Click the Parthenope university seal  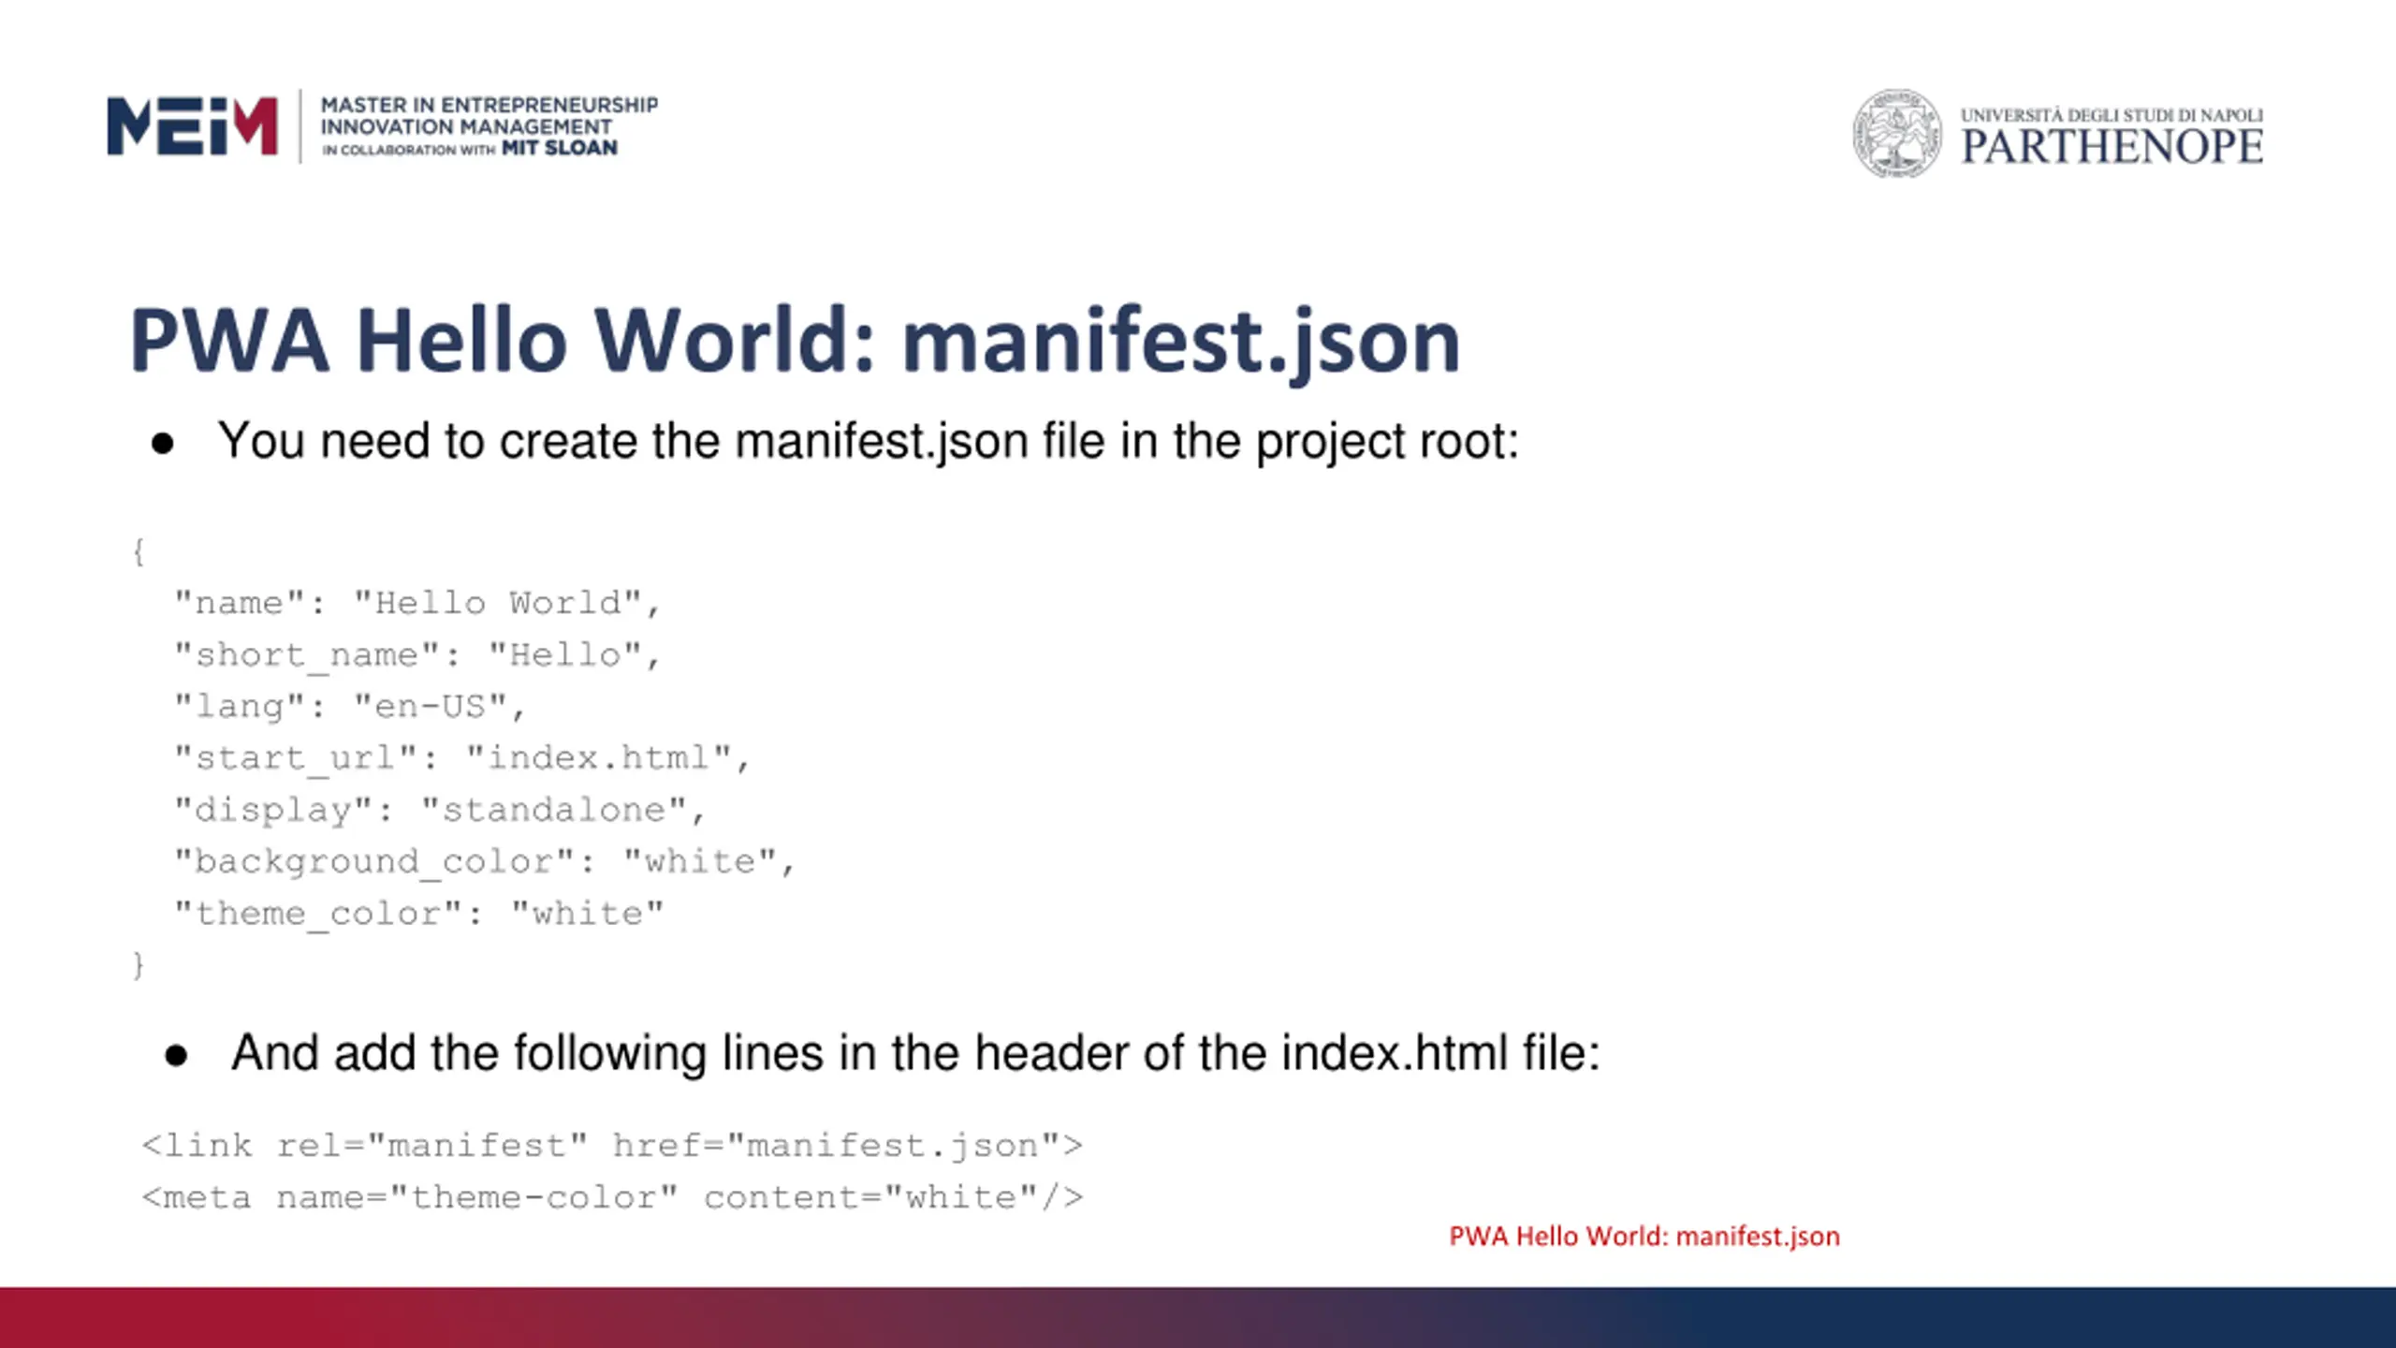1896,134
